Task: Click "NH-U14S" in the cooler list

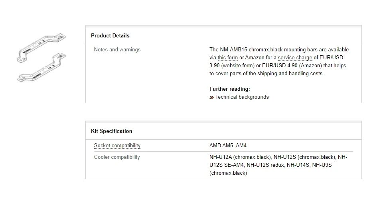Action: (298, 165)
